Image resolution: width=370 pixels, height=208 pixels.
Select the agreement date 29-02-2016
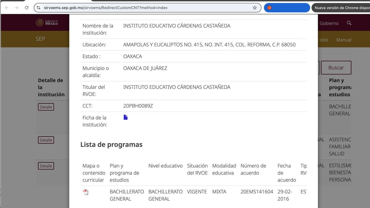pos(285,195)
